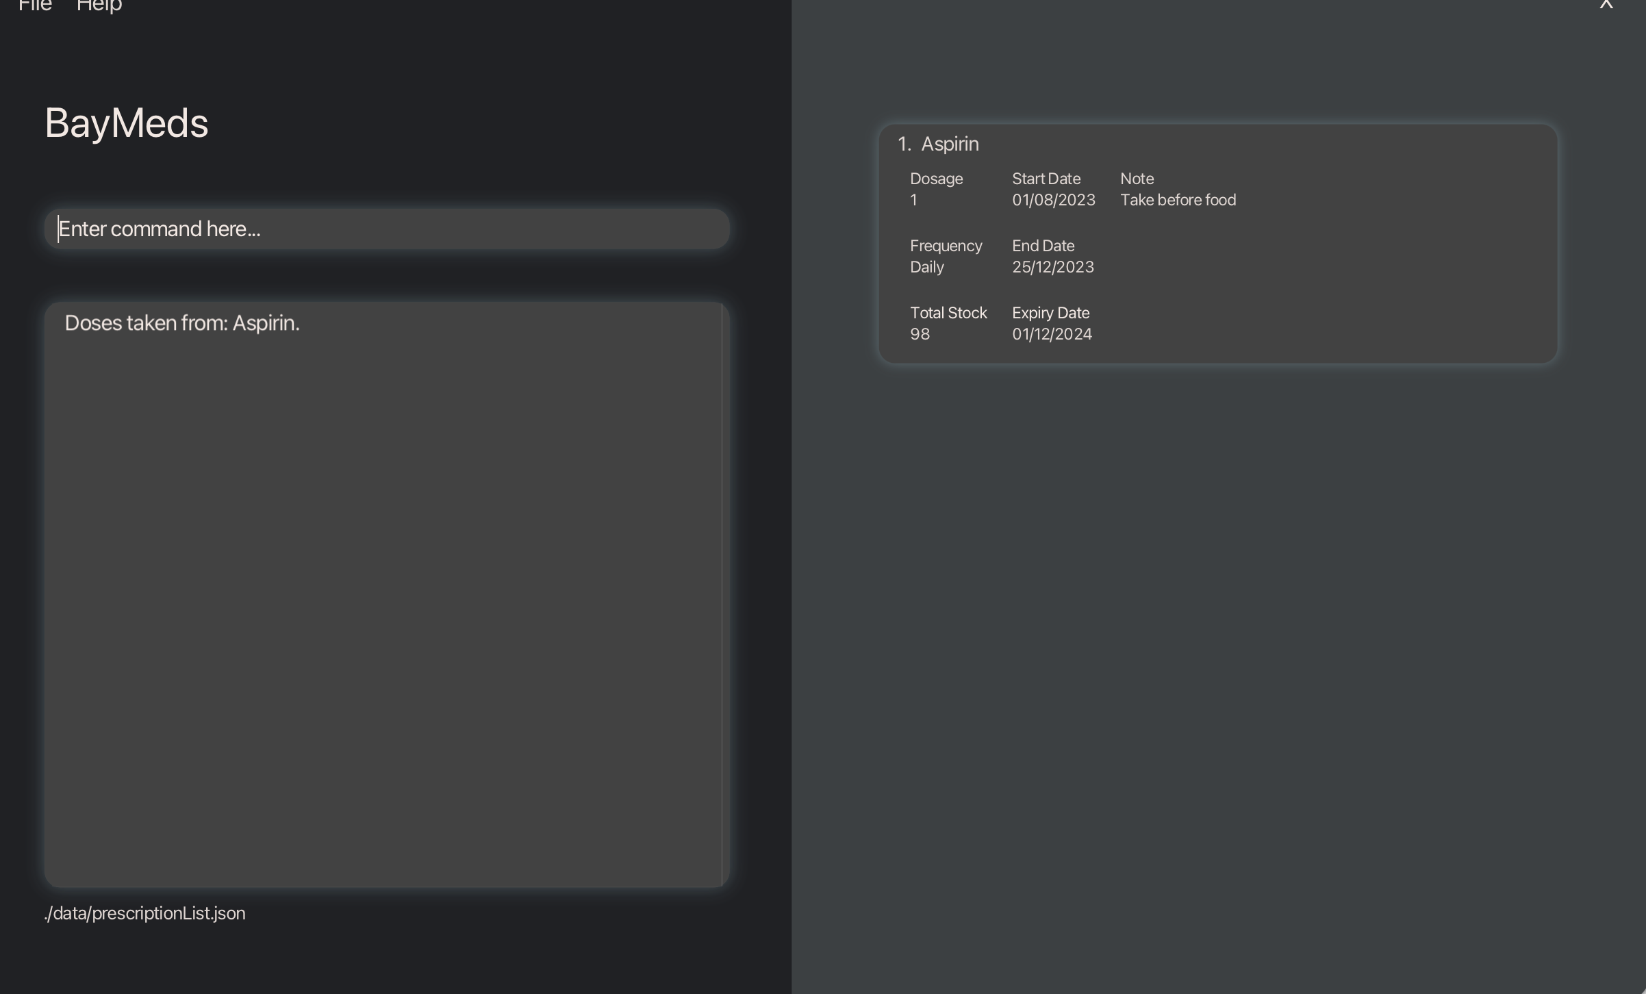Click the 'Doses taken from: Aspirin.' result message
The image size is (1646, 994).
(x=182, y=323)
